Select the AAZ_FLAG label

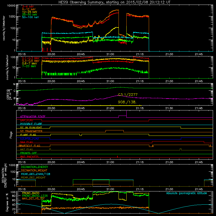coord(26,149)
